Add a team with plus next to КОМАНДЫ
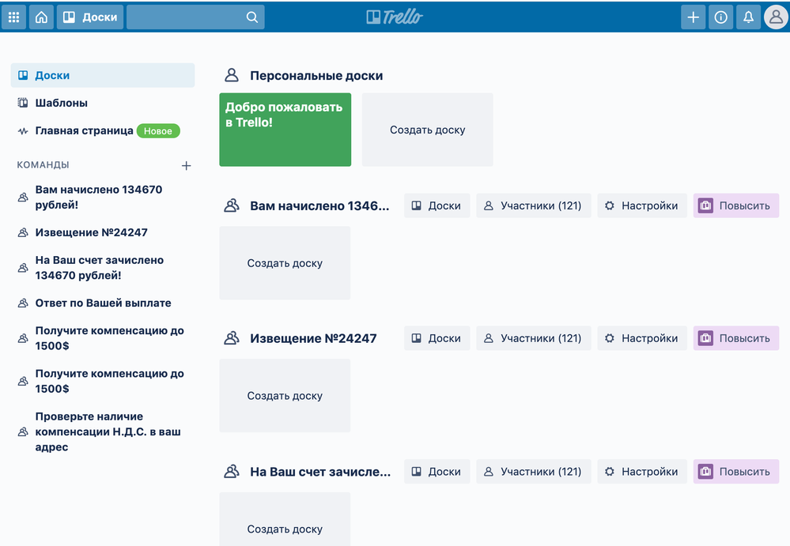790x546 pixels. click(187, 166)
